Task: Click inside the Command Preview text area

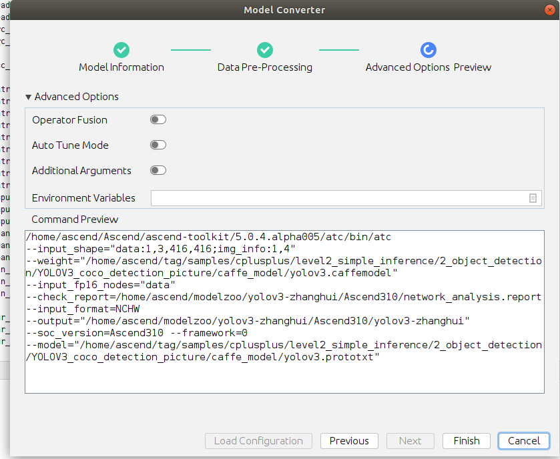Action: click(x=284, y=374)
